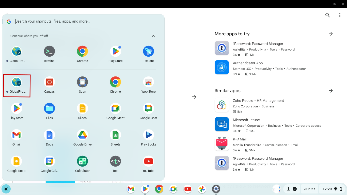Image resolution: width=347 pixels, height=195 pixels.
Task: Open Chrome next to the Web Store icon
Action: [x=116, y=85]
